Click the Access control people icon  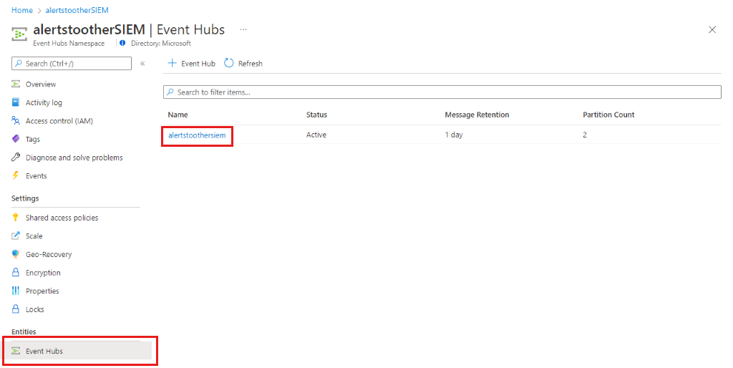16,121
